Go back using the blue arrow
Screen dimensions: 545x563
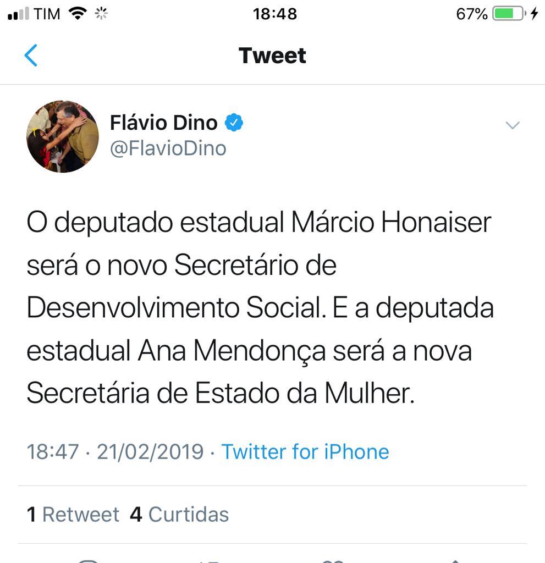pyautogui.click(x=31, y=56)
